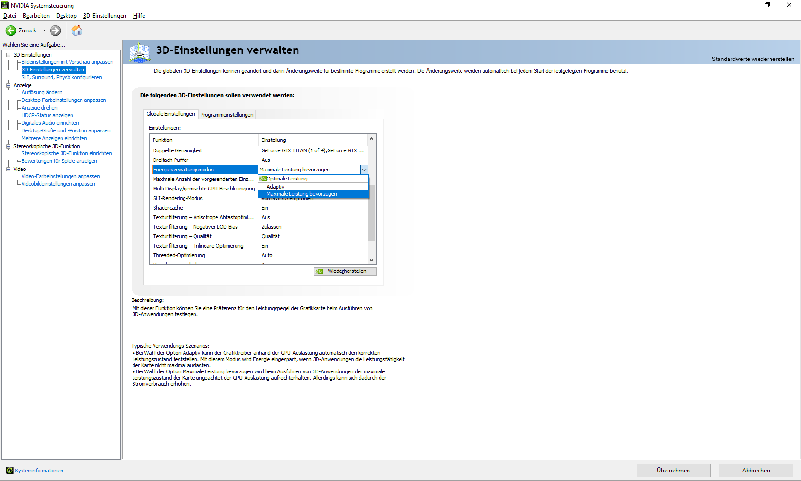Open the home page icon in toolbar
This screenshot has height=481, width=801.
coord(77,30)
